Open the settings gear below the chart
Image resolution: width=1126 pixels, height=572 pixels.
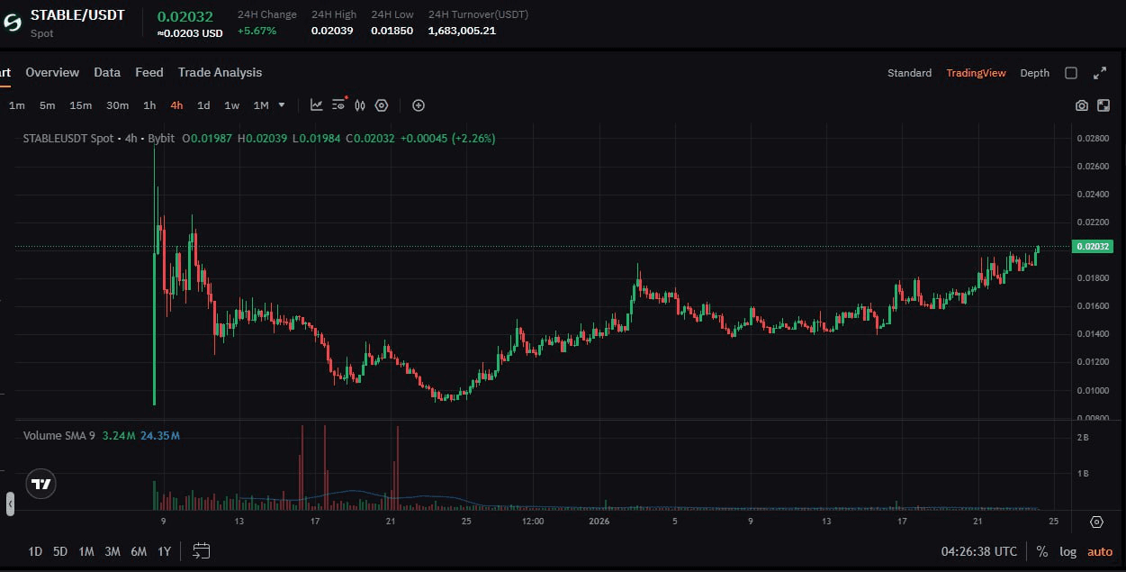point(1096,522)
